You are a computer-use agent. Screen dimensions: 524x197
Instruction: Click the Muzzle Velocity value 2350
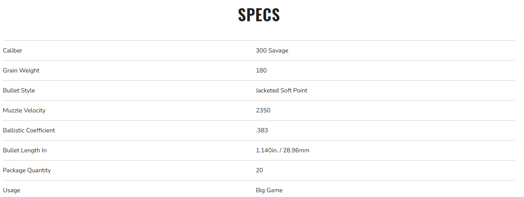point(263,111)
